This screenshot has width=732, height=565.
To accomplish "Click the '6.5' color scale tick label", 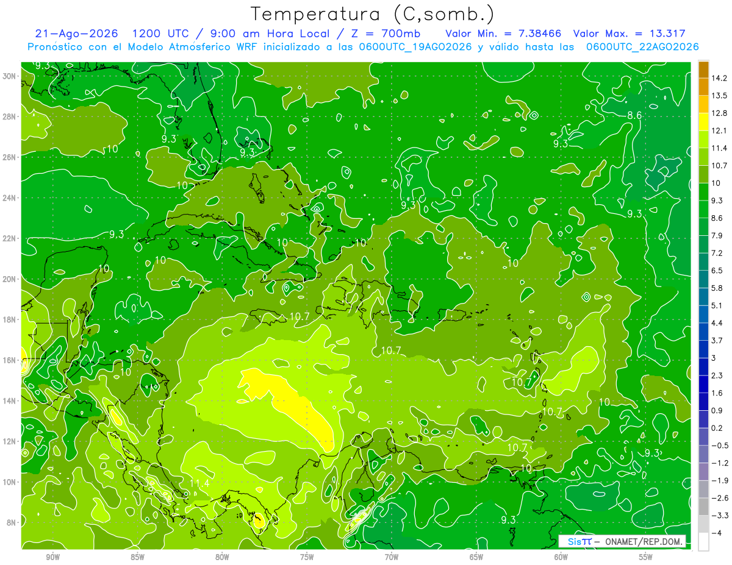I will [x=717, y=270].
